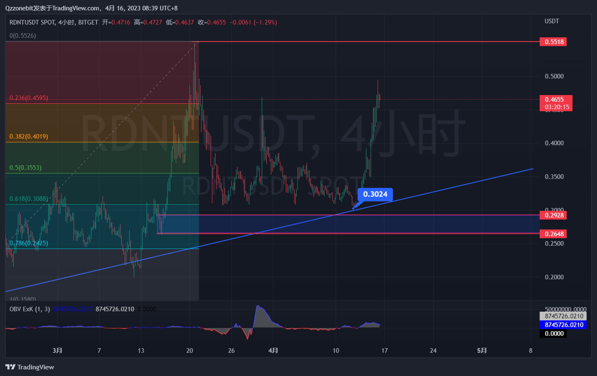Screen dimensions: 597x376
Task: Click the 5月 date on the time axis
Action: 482,351
